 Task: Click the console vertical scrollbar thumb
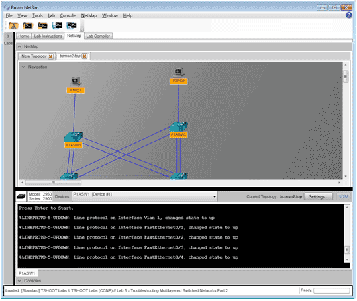tap(347, 250)
